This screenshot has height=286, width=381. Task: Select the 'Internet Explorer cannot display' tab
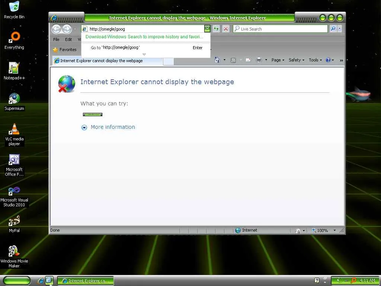click(x=108, y=61)
